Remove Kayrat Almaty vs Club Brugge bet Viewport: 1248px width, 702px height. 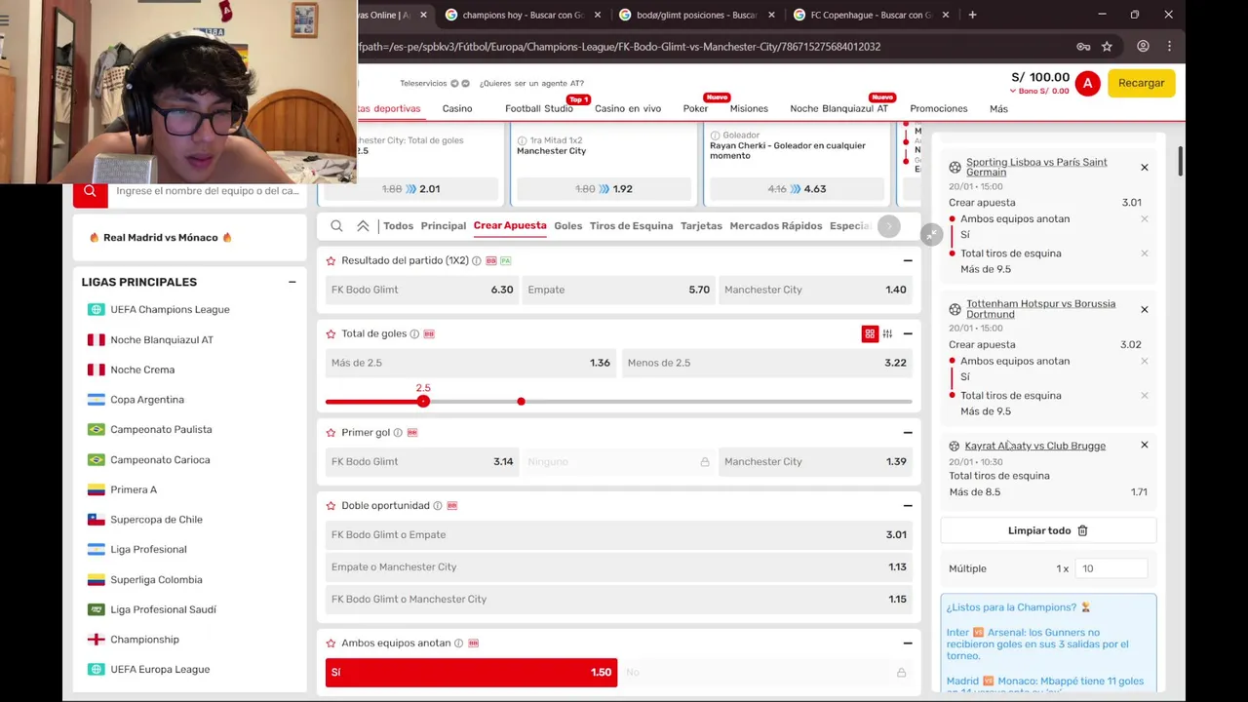tap(1145, 445)
